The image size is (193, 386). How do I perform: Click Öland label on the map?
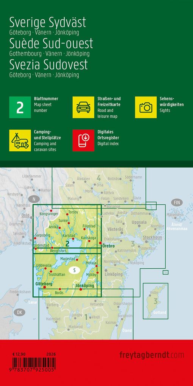pyautogui.click(x=126, y=330)
